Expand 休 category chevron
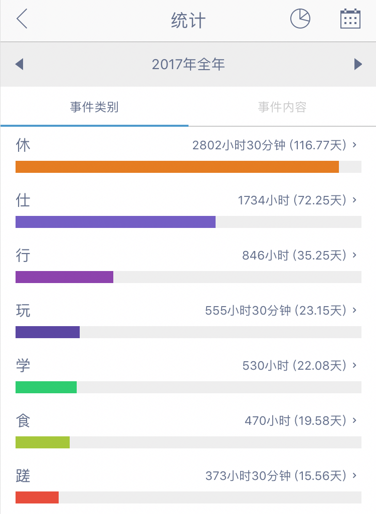376x514 pixels. [x=354, y=145]
